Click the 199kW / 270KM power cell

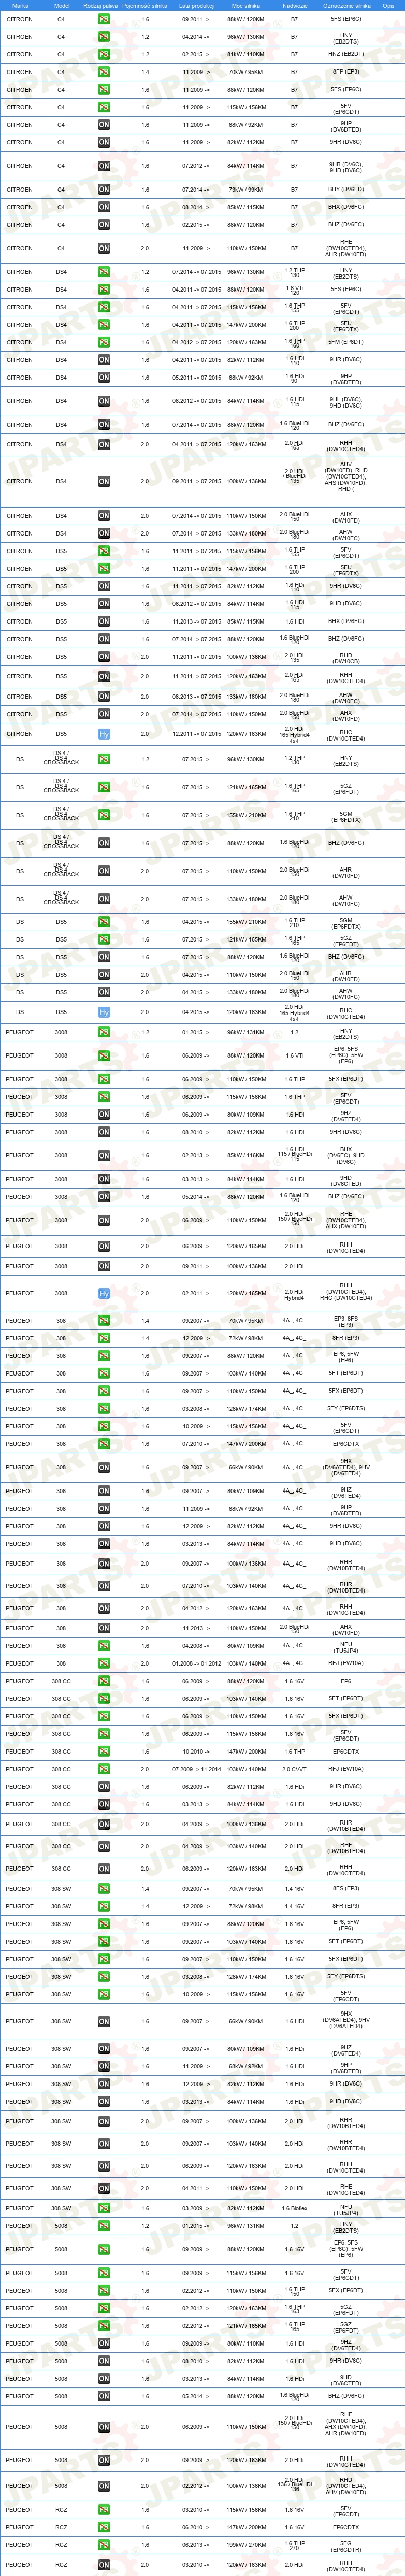click(246, 2545)
